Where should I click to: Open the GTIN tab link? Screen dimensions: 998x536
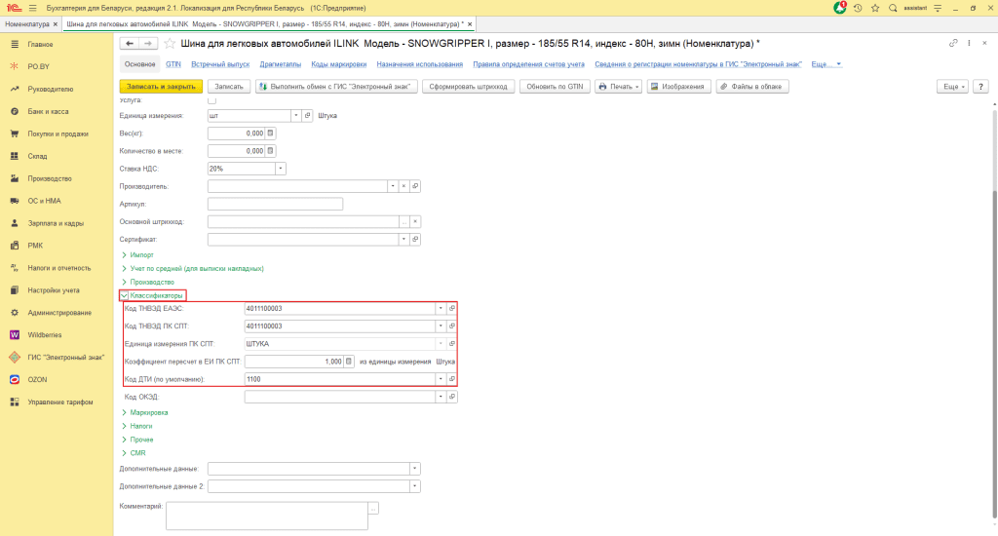click(x=173, y=64)
